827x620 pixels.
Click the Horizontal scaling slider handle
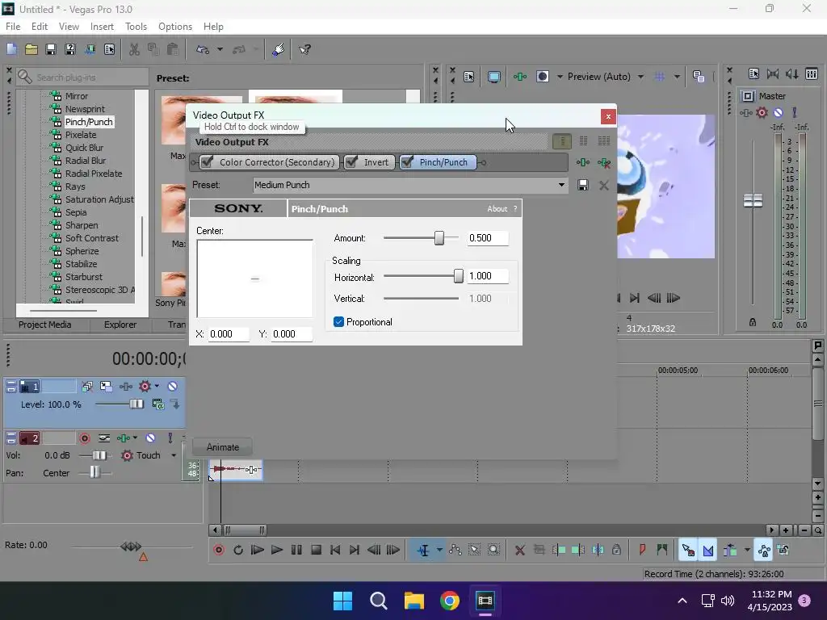459,276
